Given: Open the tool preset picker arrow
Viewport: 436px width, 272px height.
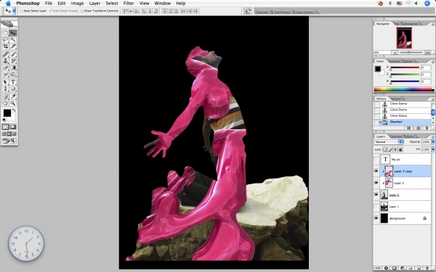Looking at the screenshot, I should click(x=14, y=11).
